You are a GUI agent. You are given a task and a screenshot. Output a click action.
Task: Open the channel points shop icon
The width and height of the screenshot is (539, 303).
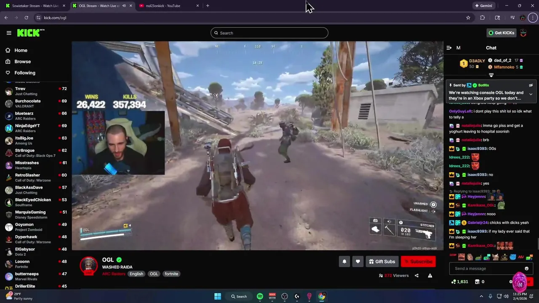point(477,282)
